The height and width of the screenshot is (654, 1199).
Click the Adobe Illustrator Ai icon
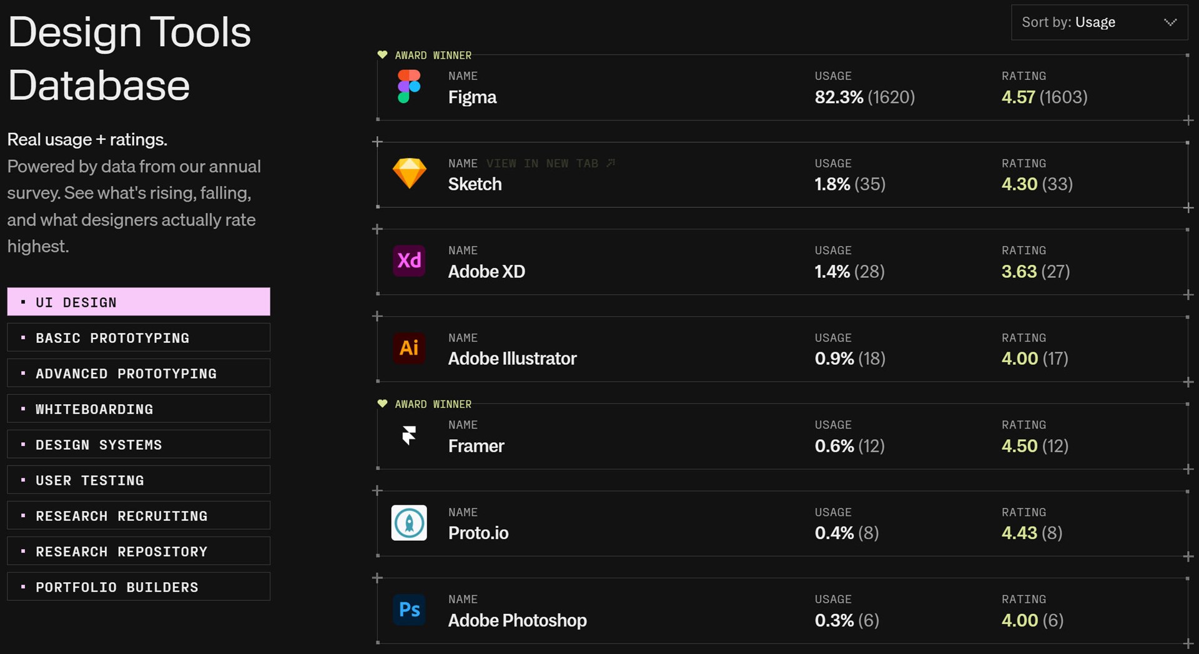pos(409,348)
